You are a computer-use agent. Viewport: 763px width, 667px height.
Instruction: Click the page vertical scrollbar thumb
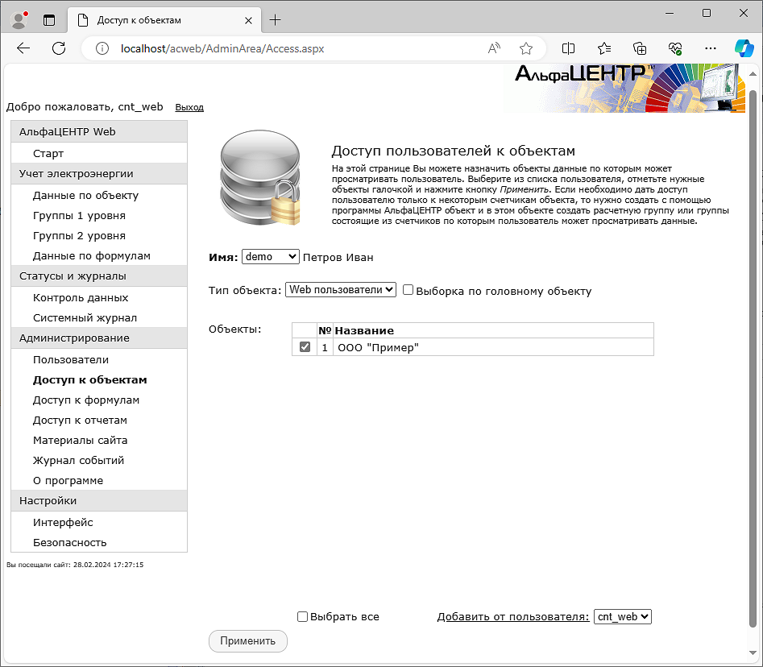753,358
